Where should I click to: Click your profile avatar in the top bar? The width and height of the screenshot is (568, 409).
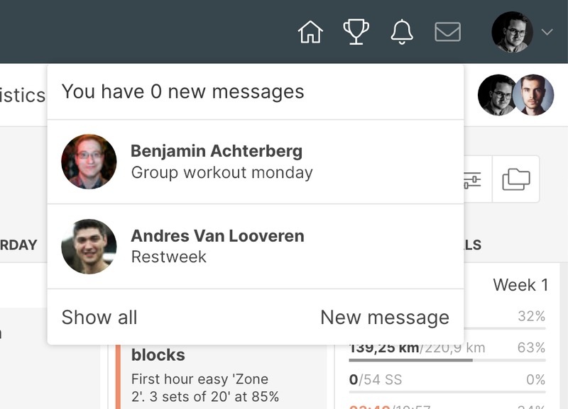point(514,31)
